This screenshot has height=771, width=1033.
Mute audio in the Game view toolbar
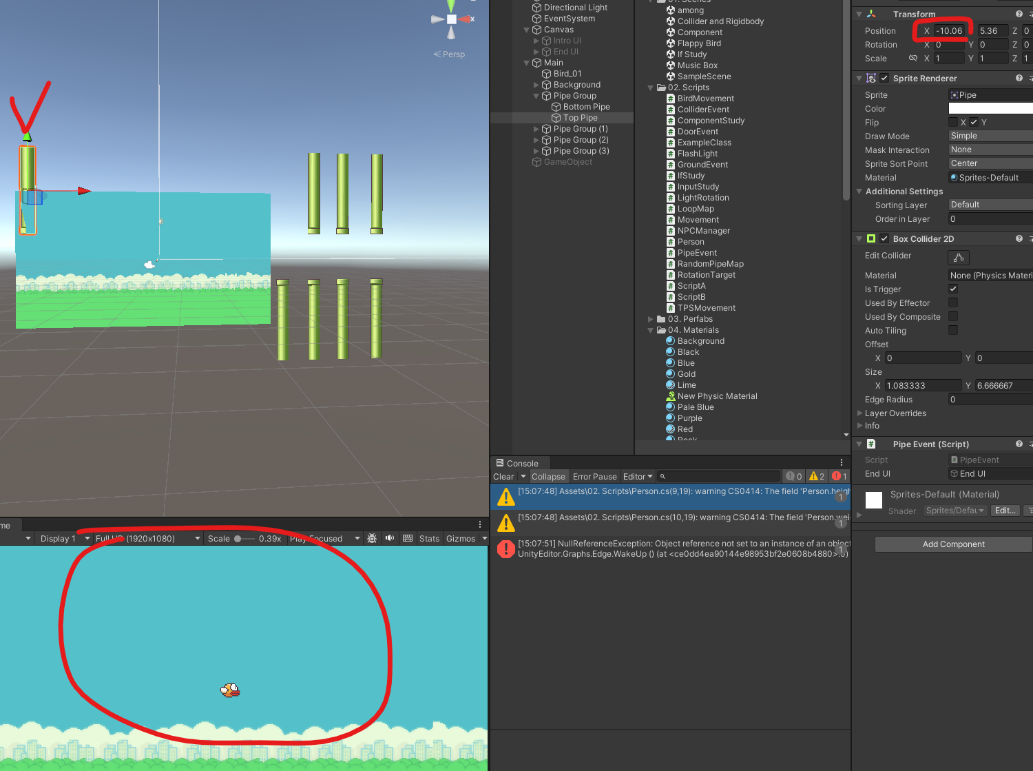click(x=390, y=538)
